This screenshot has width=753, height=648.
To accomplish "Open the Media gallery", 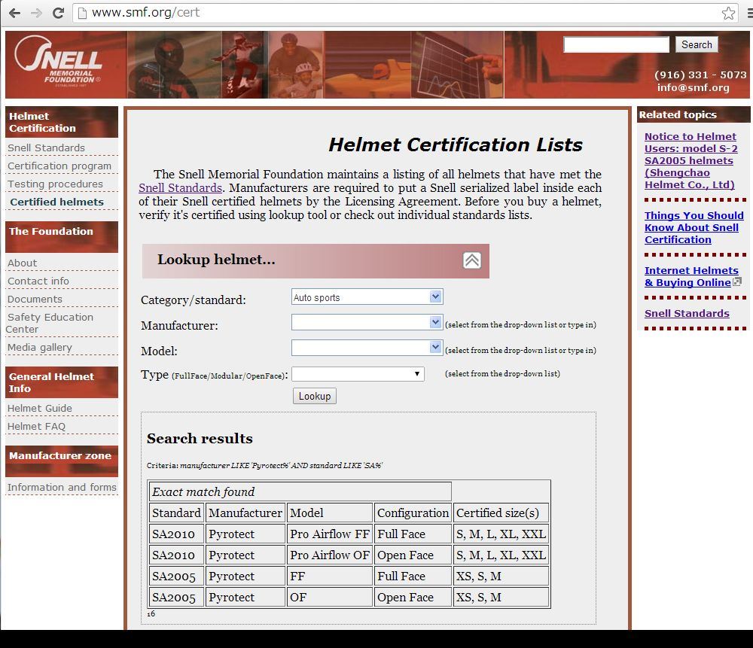I will click(39, 348).
